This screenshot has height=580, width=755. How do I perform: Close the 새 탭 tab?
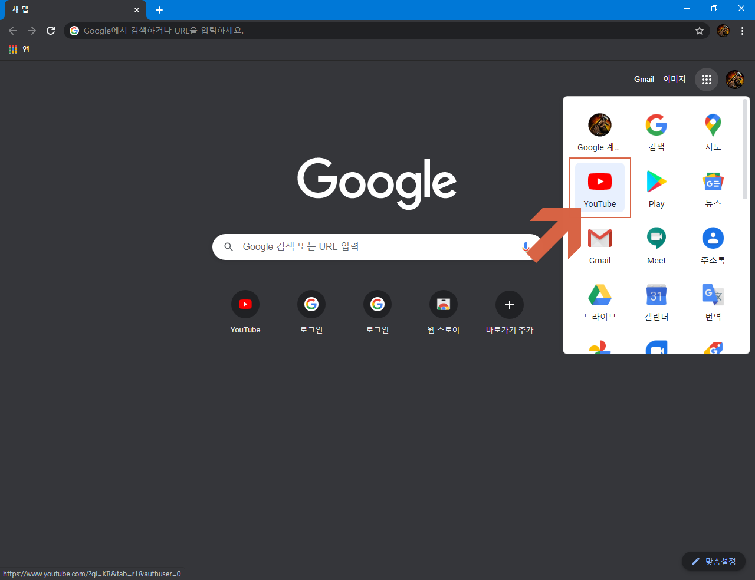(137, 10)
